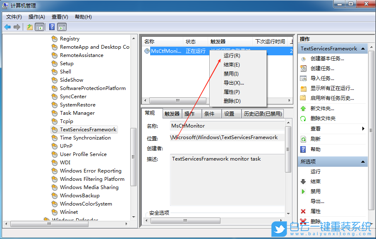376x239 pixels.
Task: Switch to the 触发器 tab
Action: point(172,114)
